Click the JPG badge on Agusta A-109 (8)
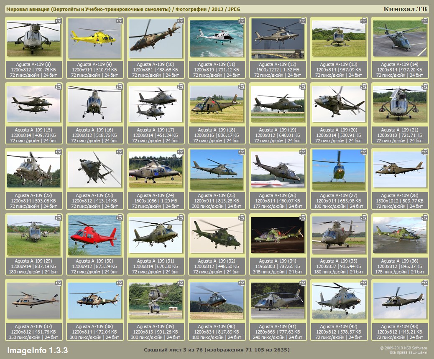The height and width of the screenshot is (359, 434). 58,20
